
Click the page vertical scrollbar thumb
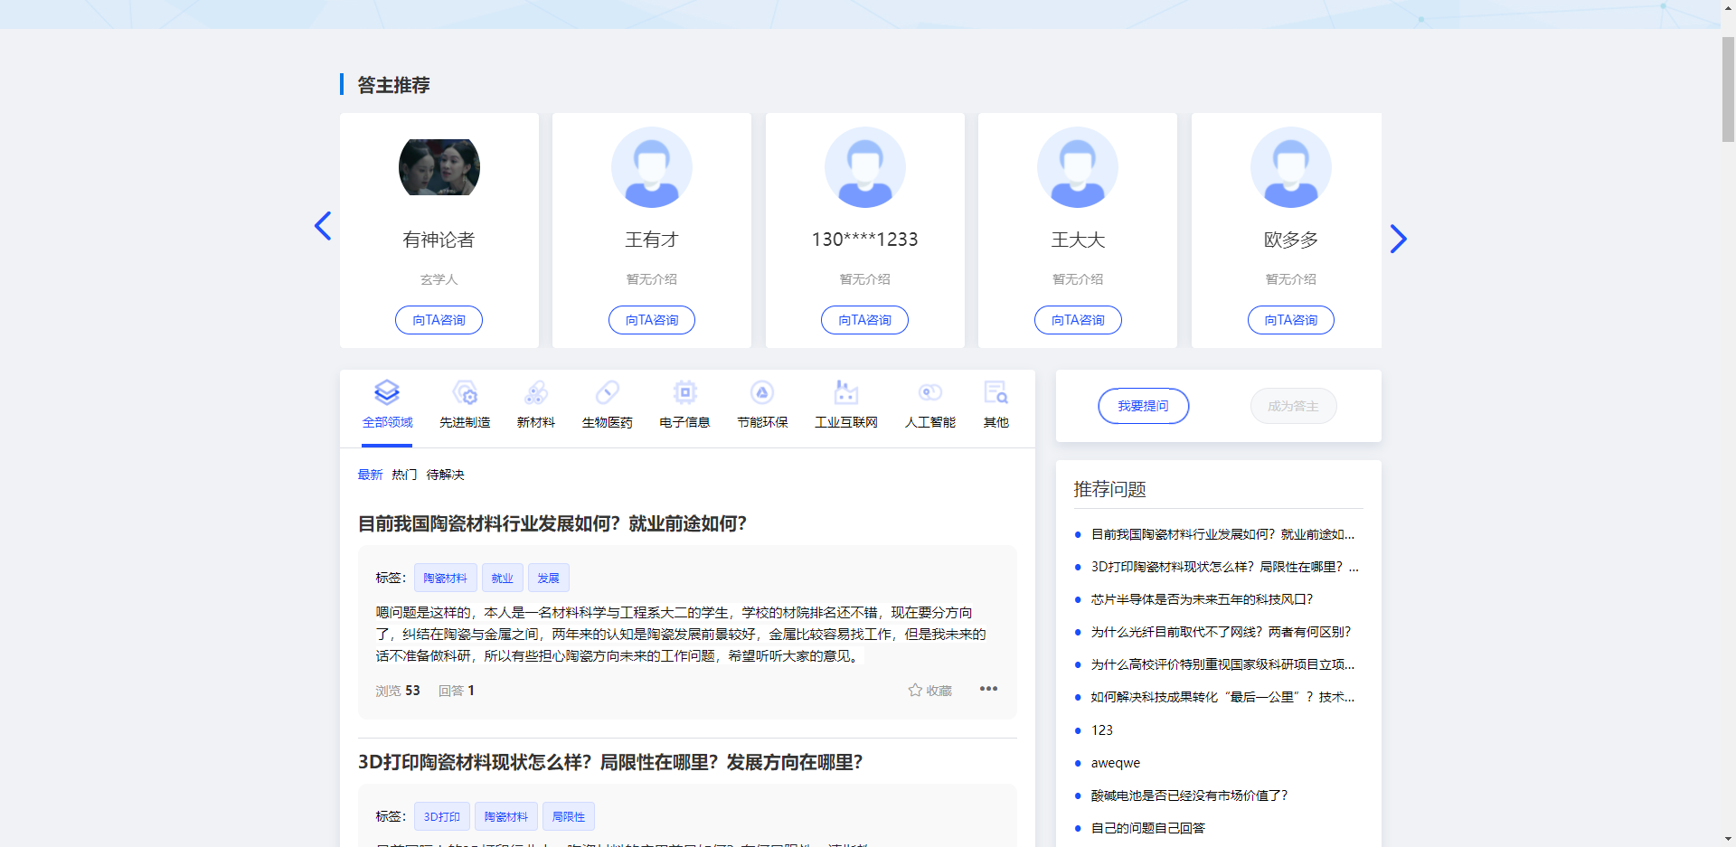(1728, 89)
